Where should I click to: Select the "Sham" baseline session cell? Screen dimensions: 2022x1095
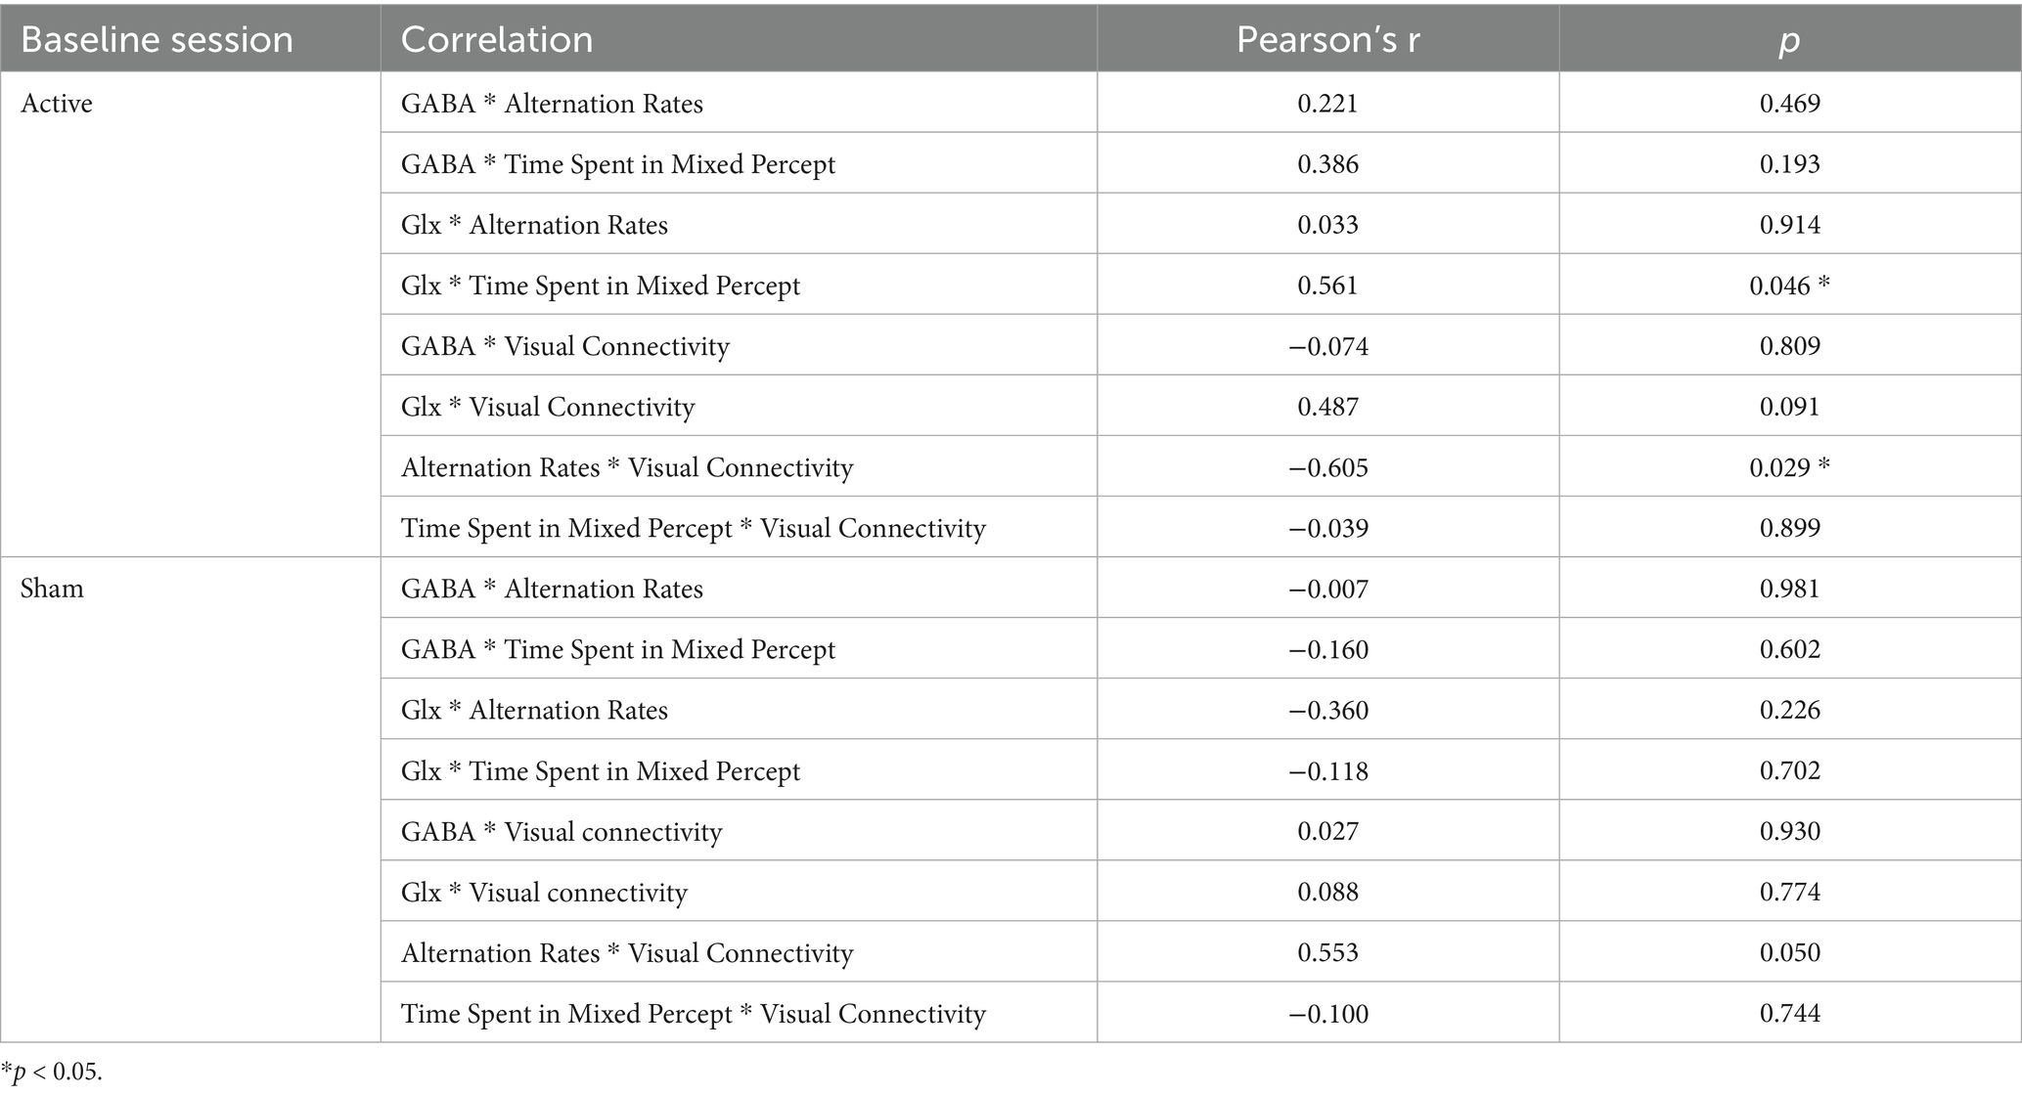pyautogui.click(x=52, y=589)
